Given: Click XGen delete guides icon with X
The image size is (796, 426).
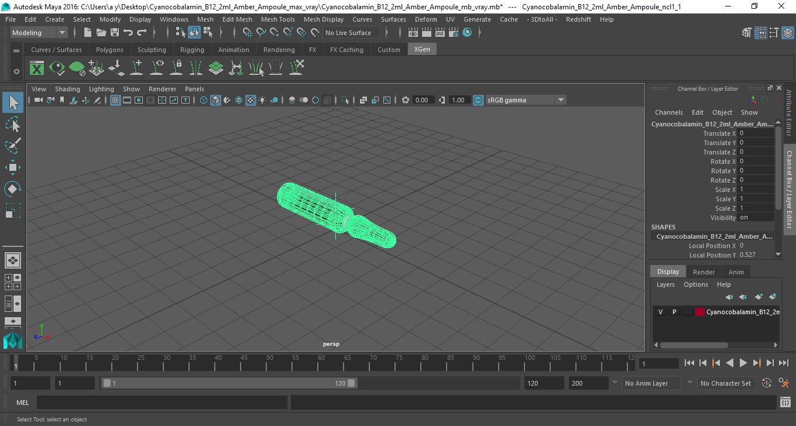Looking at the screenshot, I should click(296, 68).
